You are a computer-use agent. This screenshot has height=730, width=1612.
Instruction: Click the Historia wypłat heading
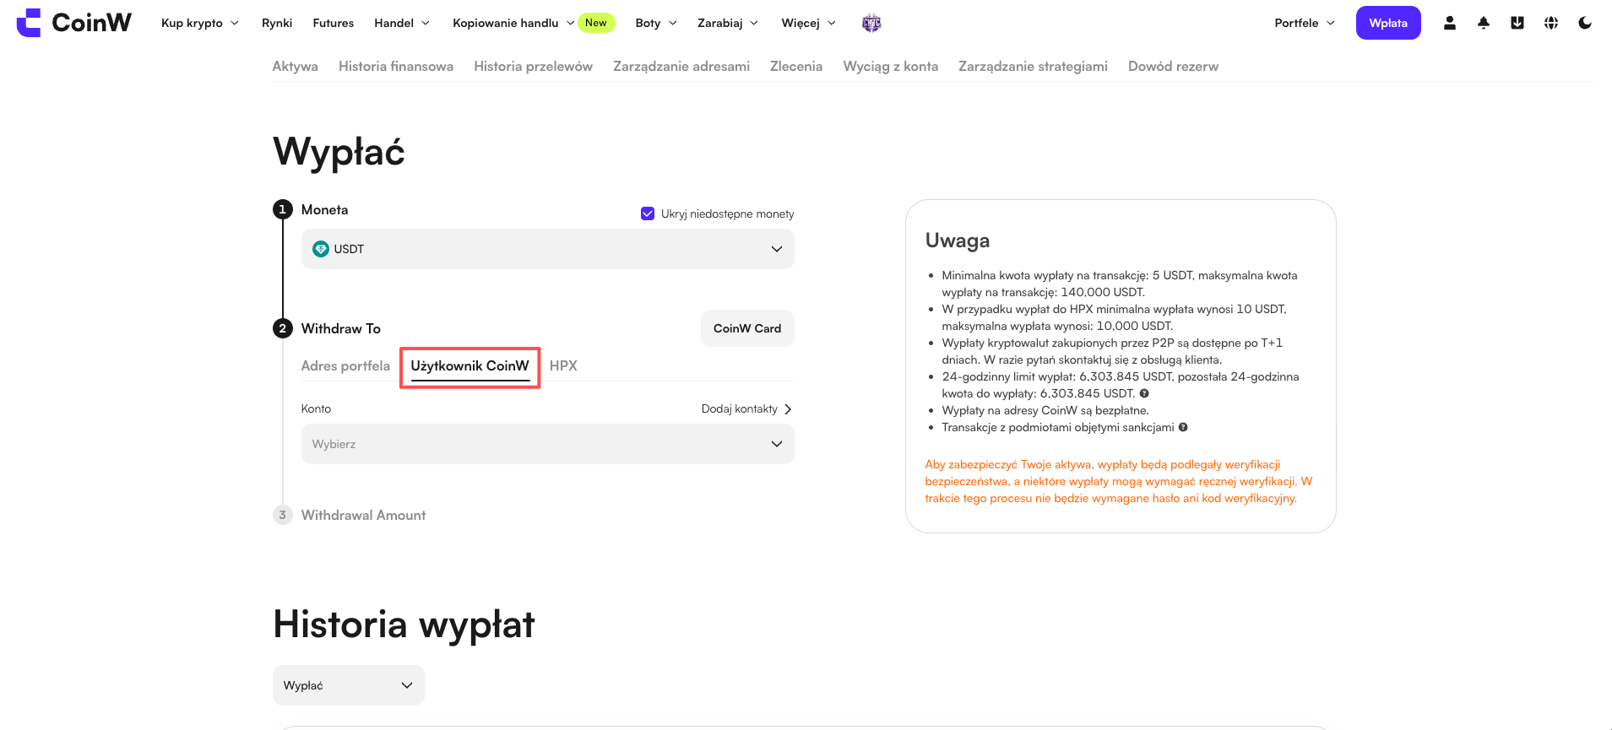tap(404, 625)
